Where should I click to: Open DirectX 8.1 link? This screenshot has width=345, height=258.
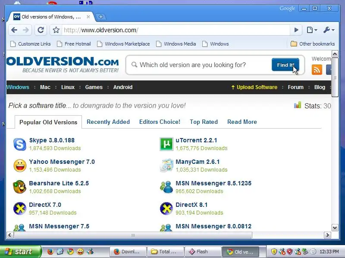click(x=191, y=205)
